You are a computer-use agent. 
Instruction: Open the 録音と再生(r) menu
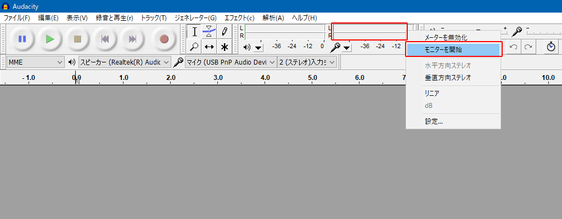(x=114, y=18)
